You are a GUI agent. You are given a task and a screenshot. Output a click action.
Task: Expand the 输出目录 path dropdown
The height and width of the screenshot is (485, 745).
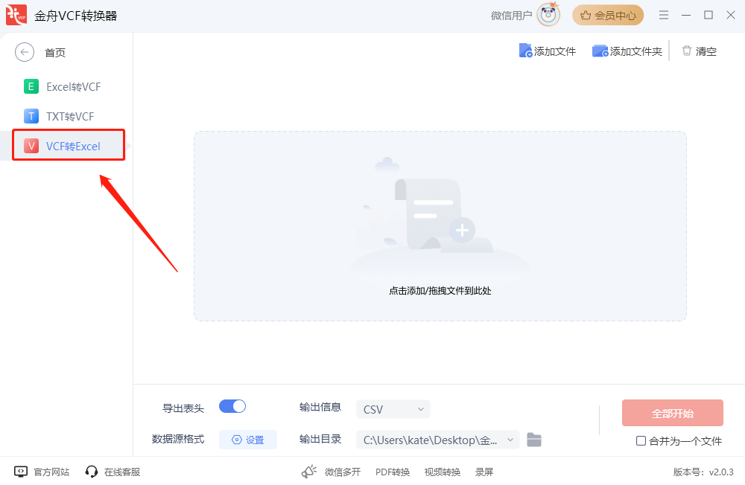click(x=437, y=440)
